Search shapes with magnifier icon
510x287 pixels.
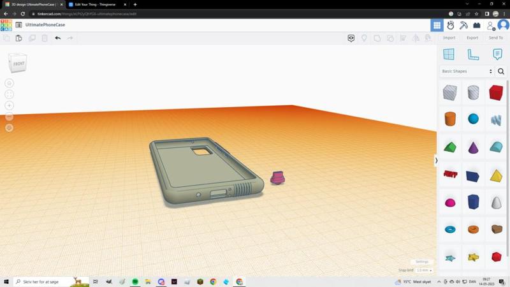pyautogui.click(x=501, y=71)
